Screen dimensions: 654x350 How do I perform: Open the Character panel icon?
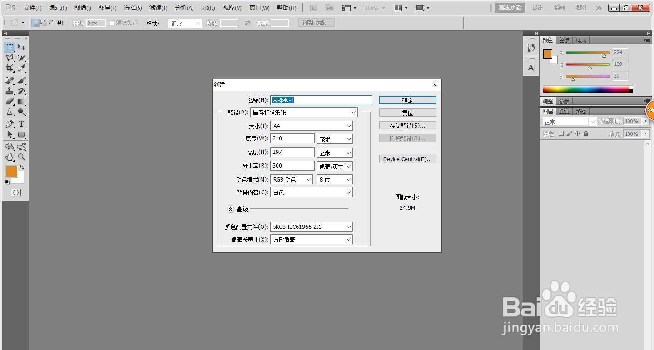pos(531,68)
